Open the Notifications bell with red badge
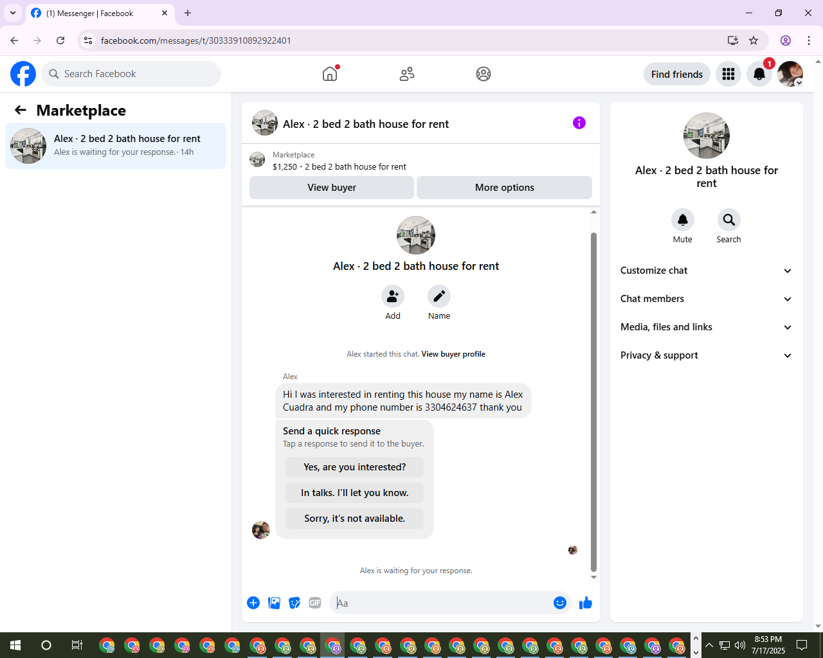Image resolution: width=823 pixels, height=658 pixels. click(x=759, y=74)
